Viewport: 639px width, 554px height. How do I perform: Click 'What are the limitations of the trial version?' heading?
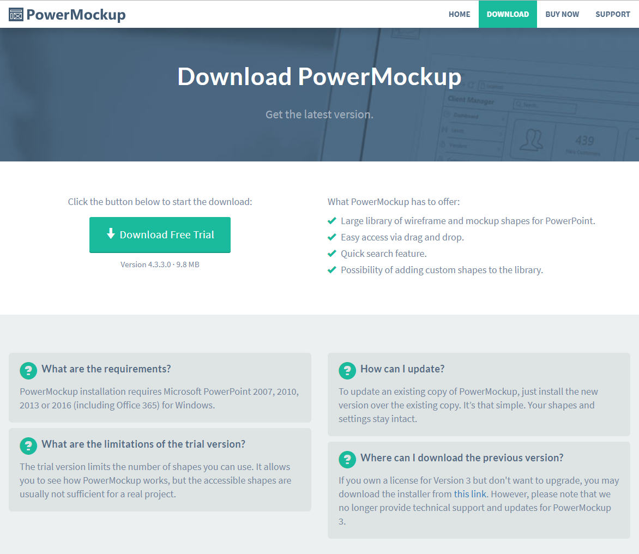tap(143, 444)
